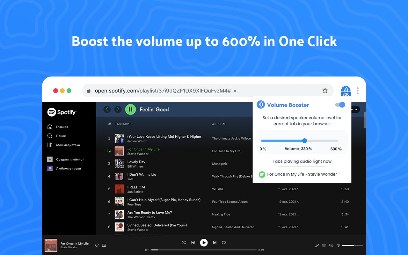Open Главная home icon in sidebar
The height and width of the screenshot is (255, 408).
[x=50, y=127]
